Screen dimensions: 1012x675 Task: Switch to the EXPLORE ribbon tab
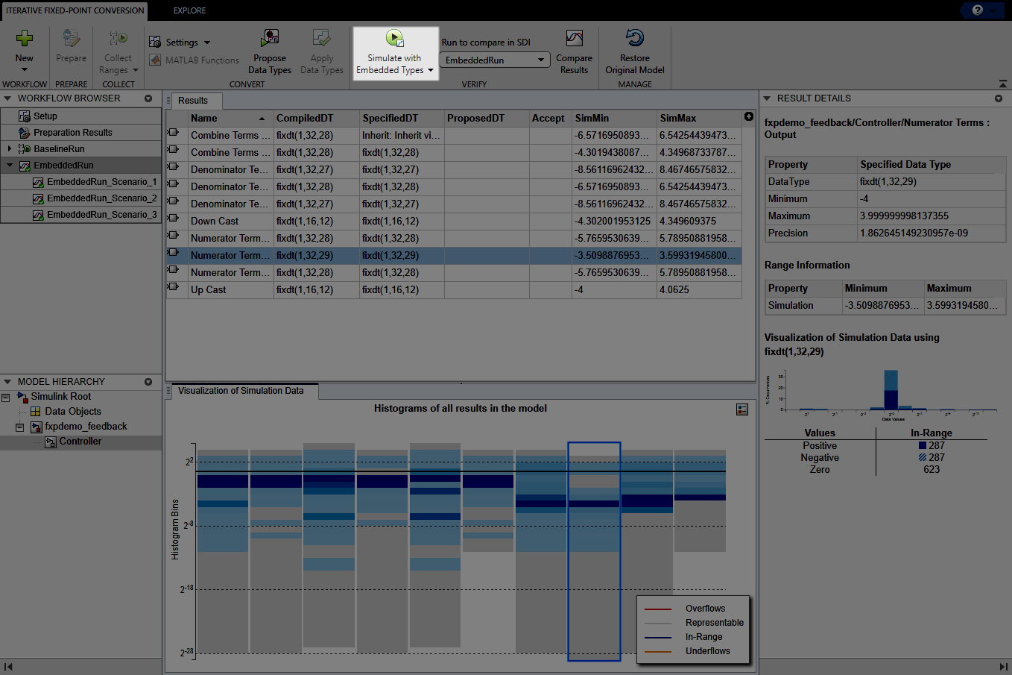189,10
